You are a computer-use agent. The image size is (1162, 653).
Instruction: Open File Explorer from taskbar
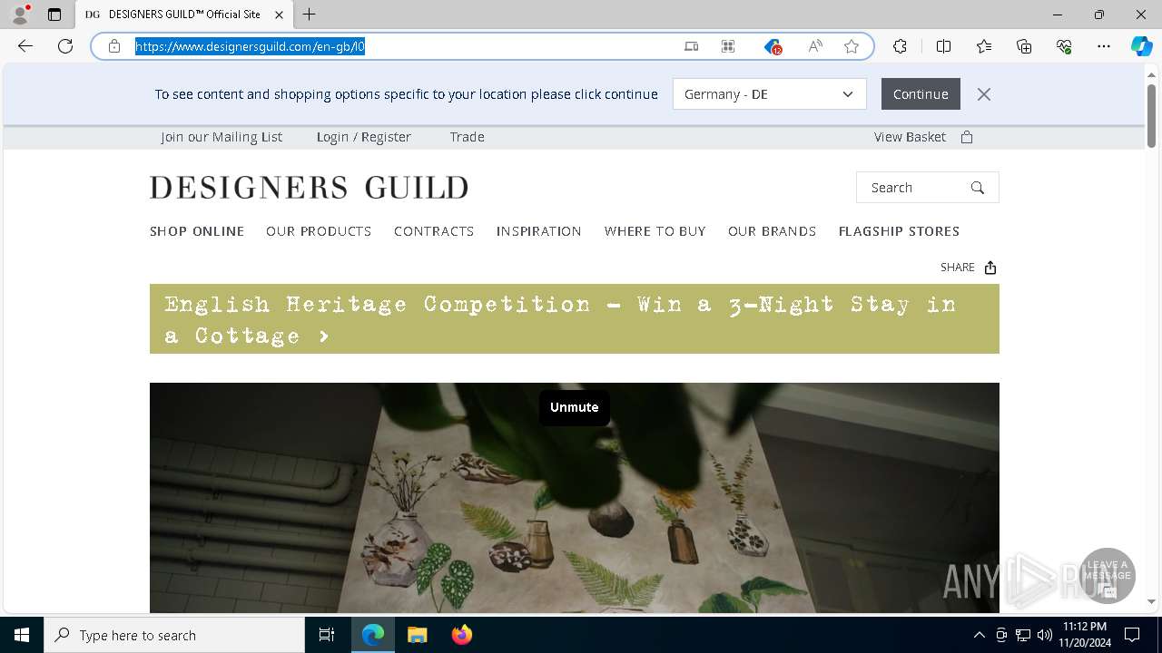pyautogui.click(x=417, y=635)
